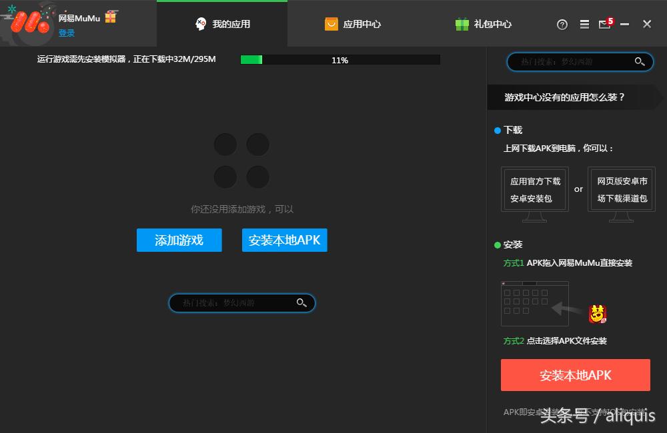This screenshot has height=433, width=667.
Task: Click the blue 添加游戏 button
Action: pos(179,241)
